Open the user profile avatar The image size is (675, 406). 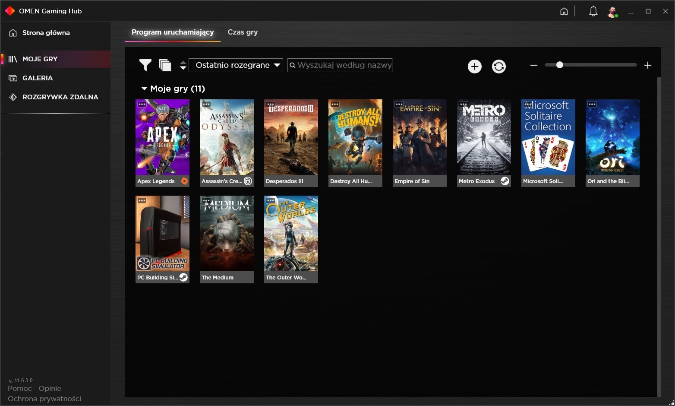pyautogui.click(x=612, y=12)
